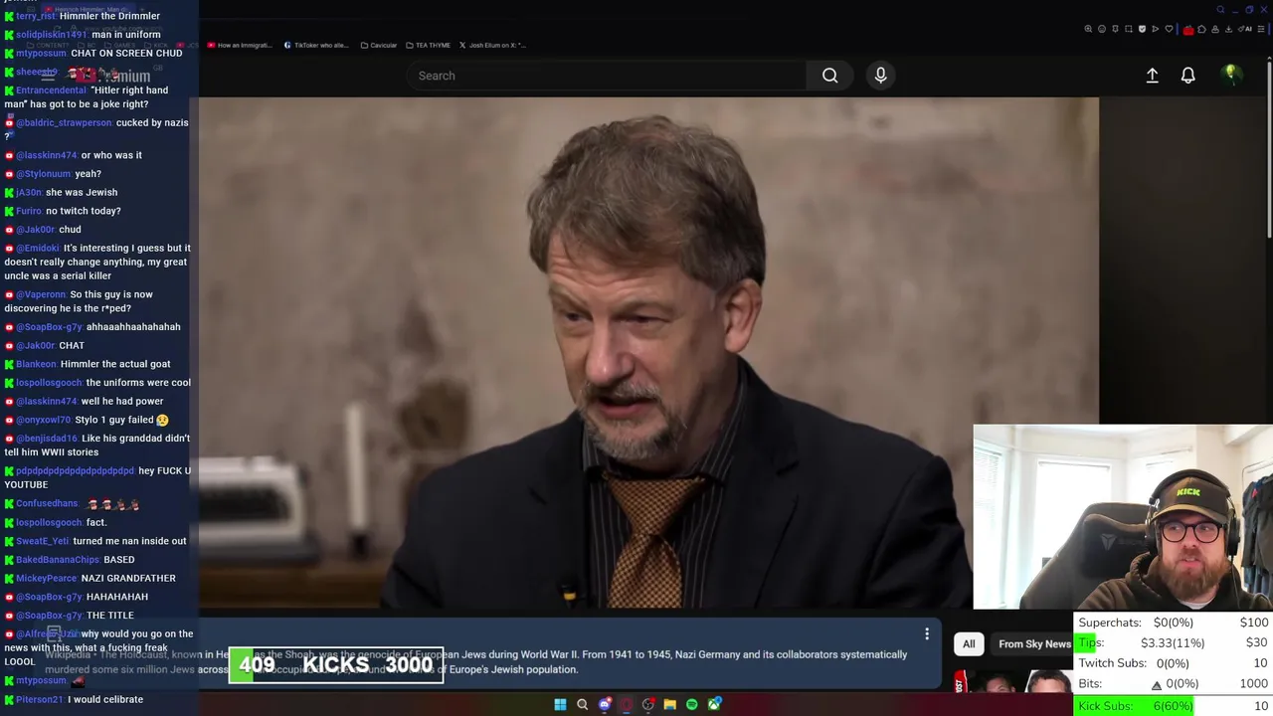The image size is (1273, 716).
Task: Click the browser zoom magnifier toolbar icon
Action: 1088,29
